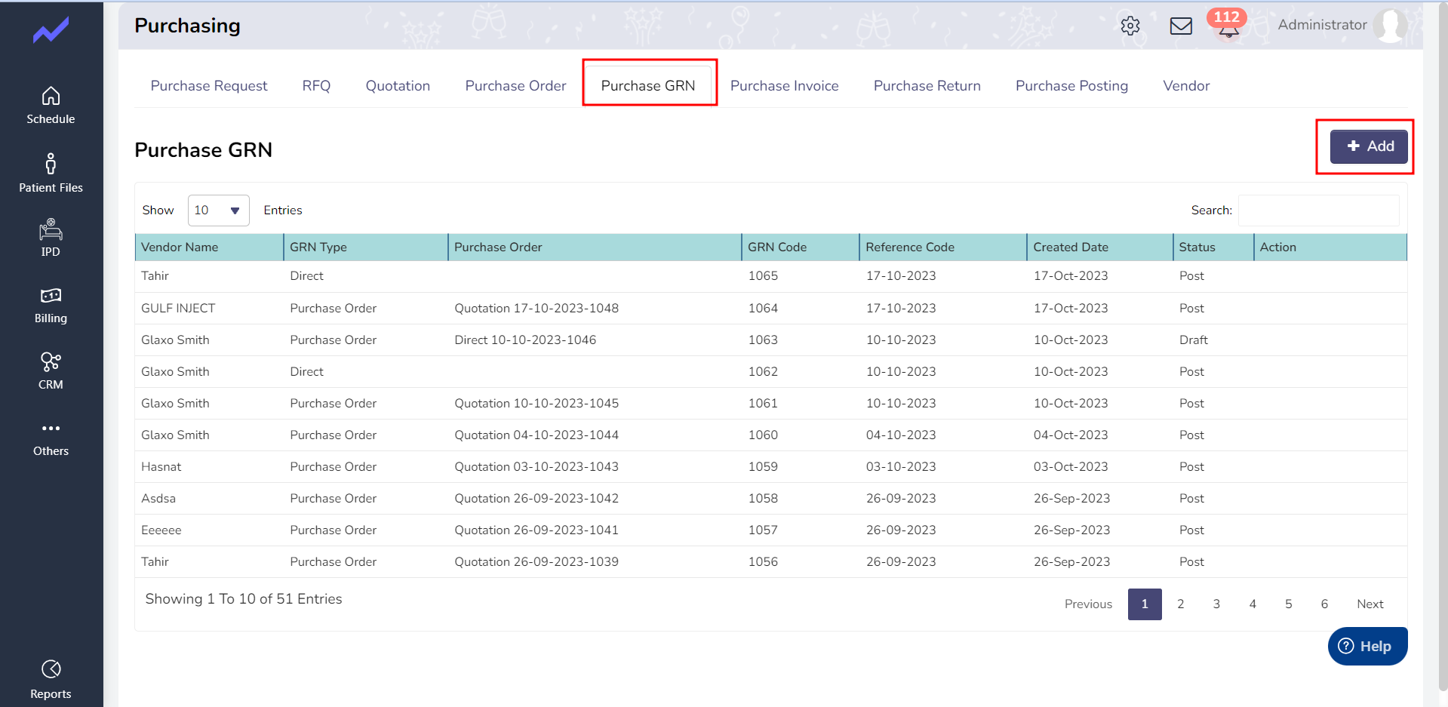This screenshot has width=1448, height=707.
Task: Switch to Purchase Request tab
Action: coord(209,86)
